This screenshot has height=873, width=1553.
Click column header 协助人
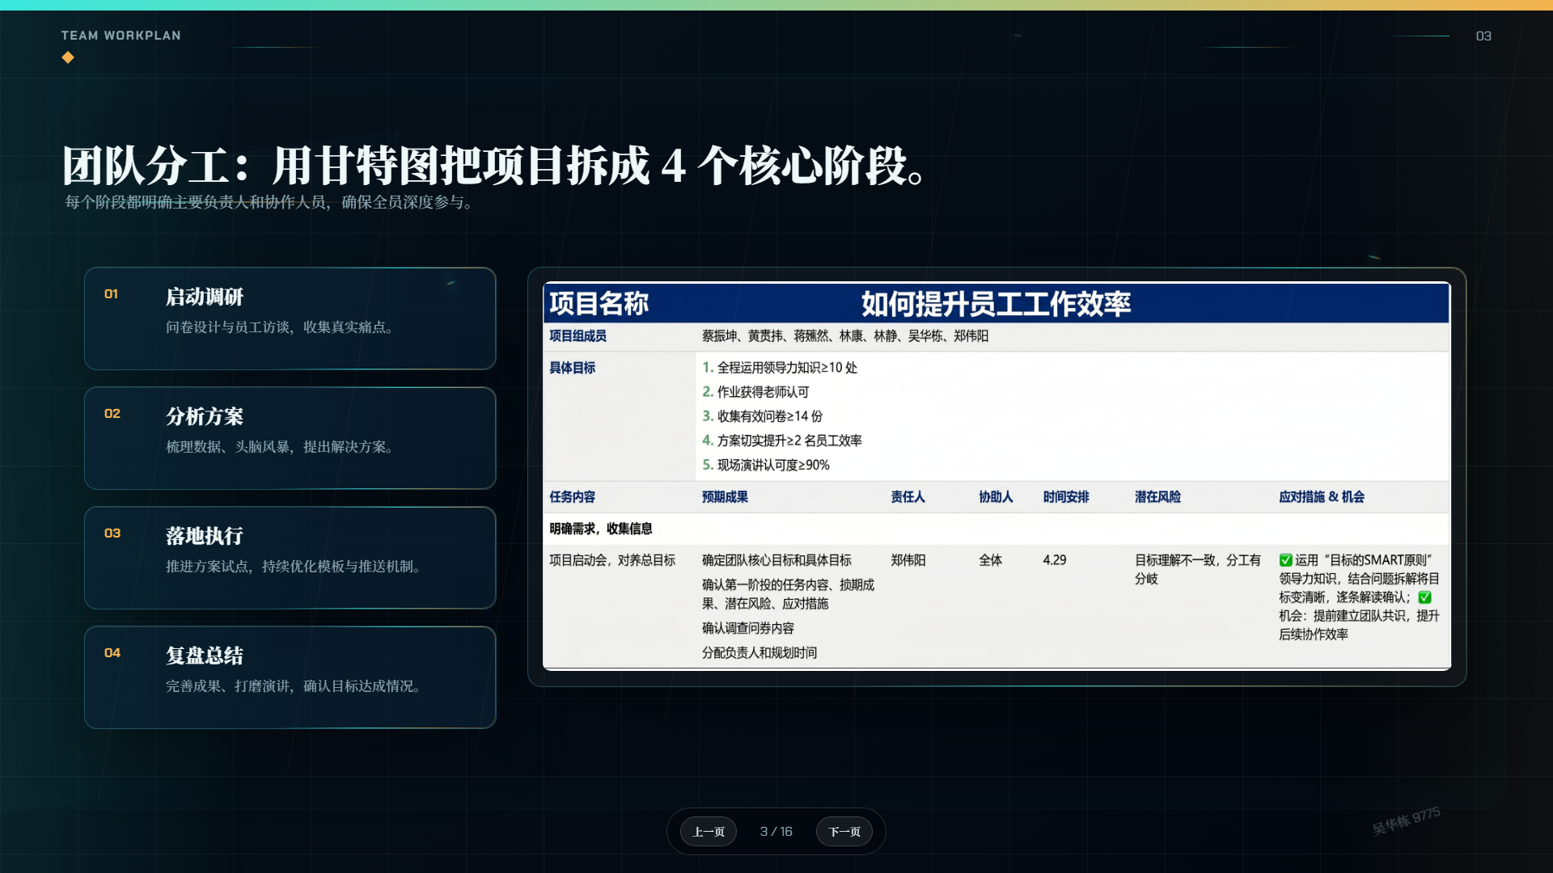tap(996, 497)
